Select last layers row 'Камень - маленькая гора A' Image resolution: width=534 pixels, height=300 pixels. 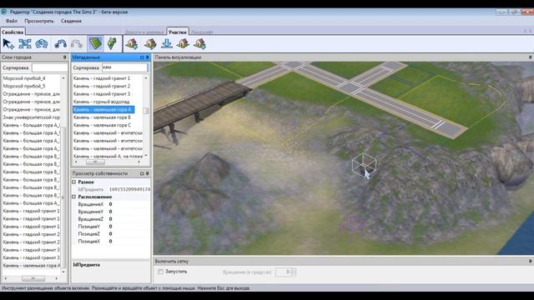pos(32,266)
